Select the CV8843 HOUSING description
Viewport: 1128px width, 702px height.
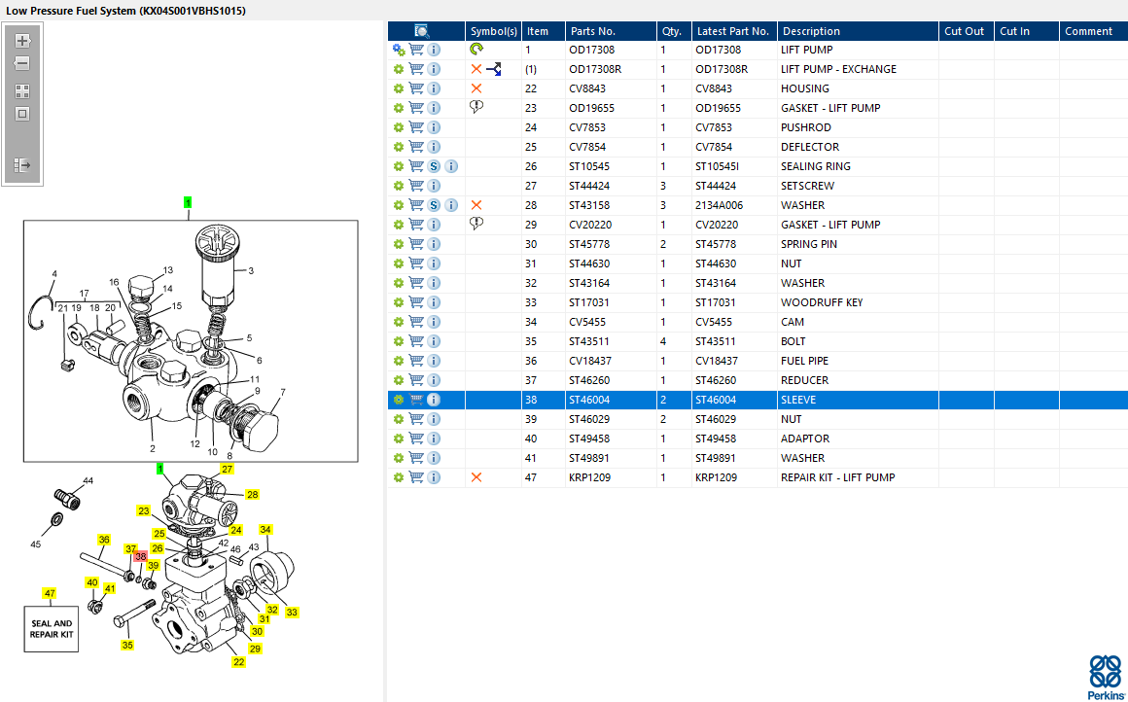pyautogui.click(x=805, y=88)
